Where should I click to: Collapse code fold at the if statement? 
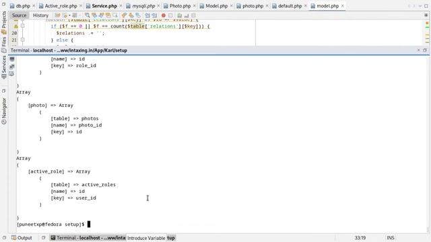click(x=22, y=26)
